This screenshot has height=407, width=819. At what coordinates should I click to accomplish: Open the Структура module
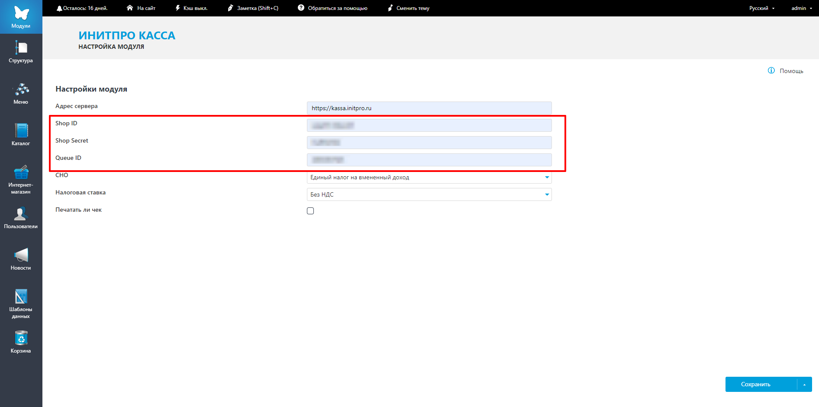[21, 52]
